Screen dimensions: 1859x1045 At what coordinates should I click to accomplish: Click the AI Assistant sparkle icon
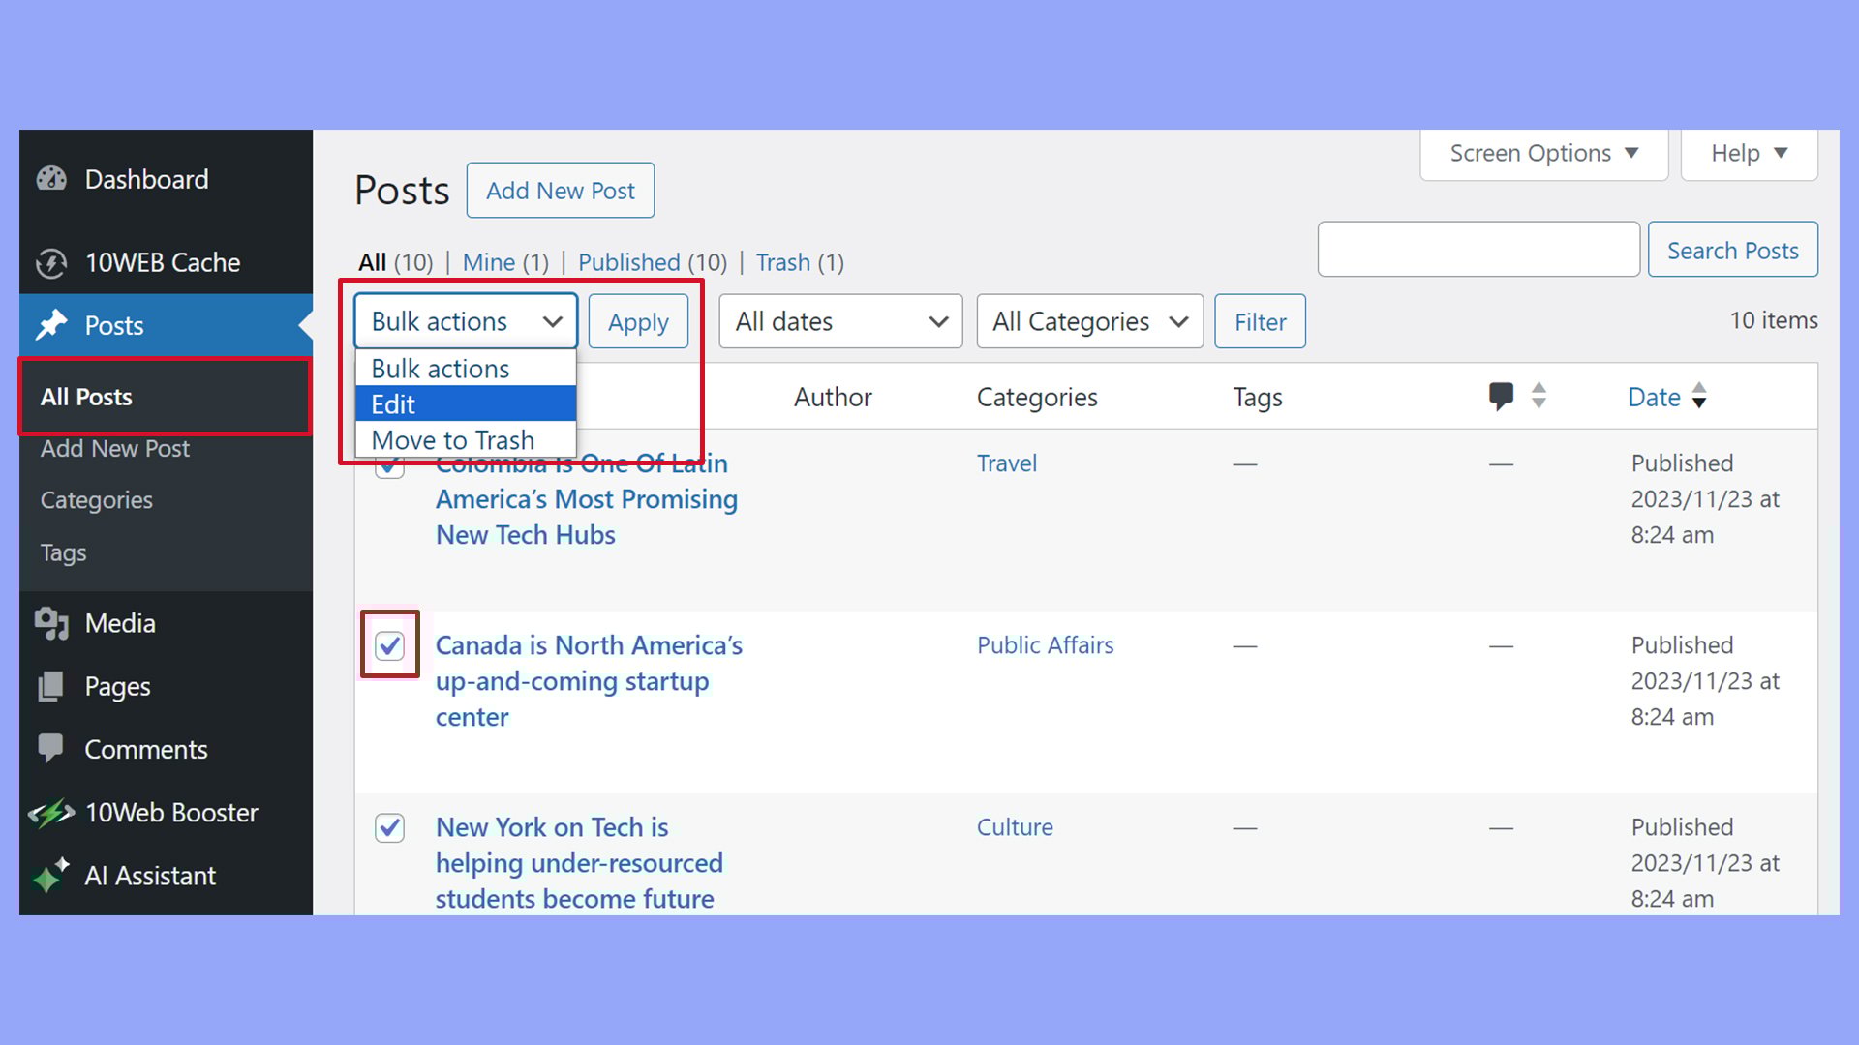click(51, 874)
